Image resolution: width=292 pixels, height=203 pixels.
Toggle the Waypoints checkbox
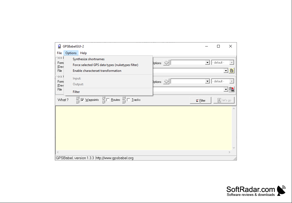tap(82, 100)
